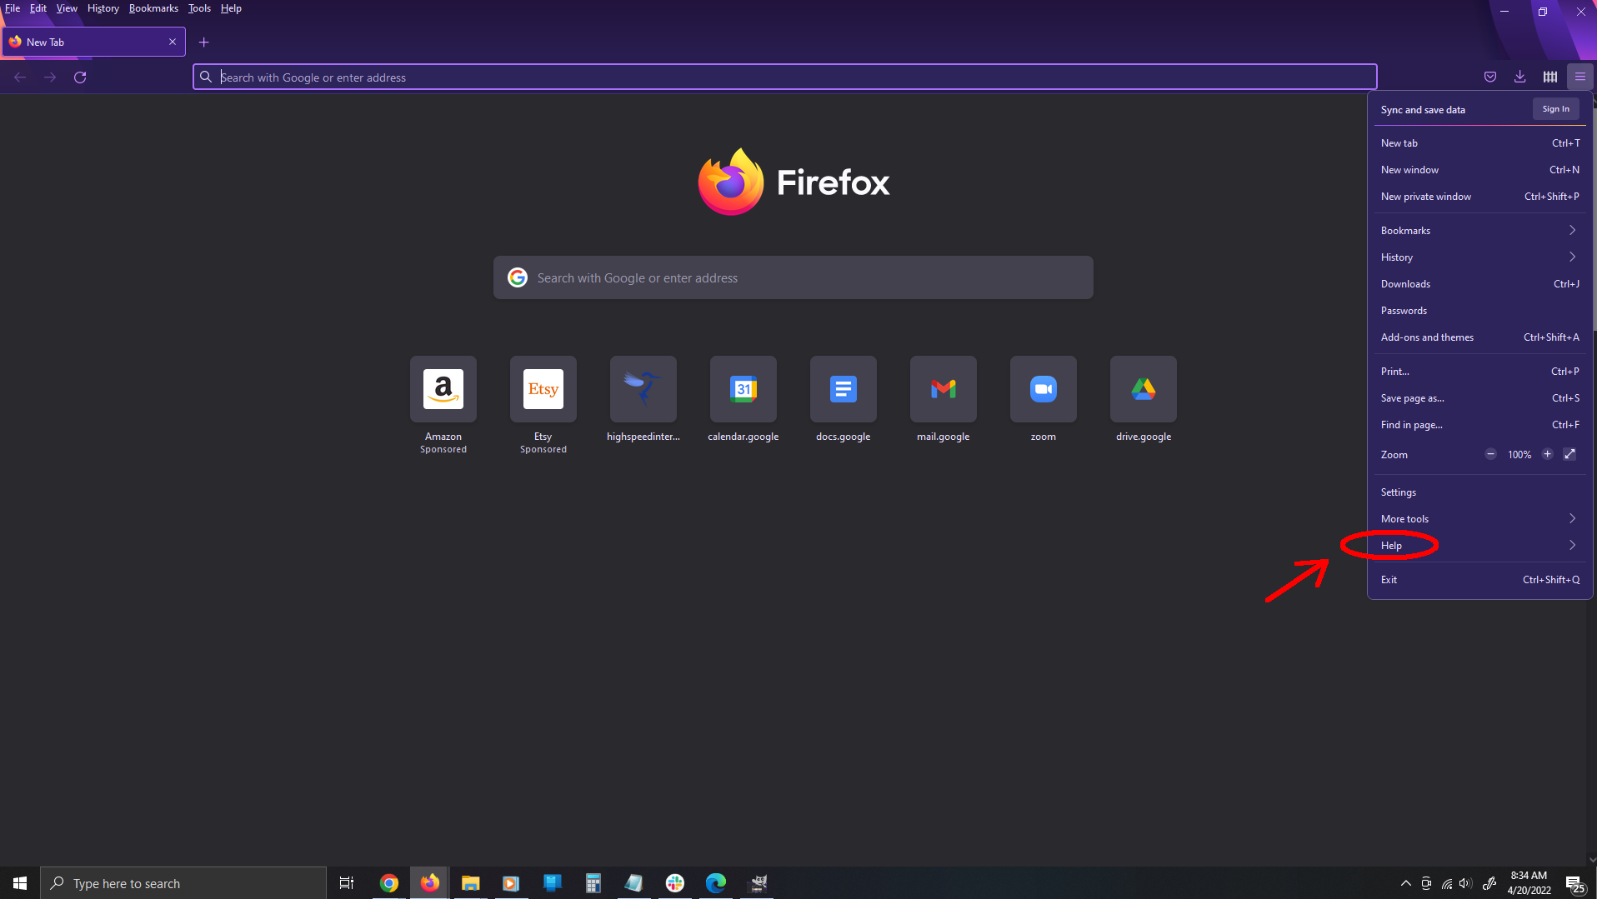Expand the Bookmarks submenu
Viewport: 1597px width, 899px height.
pos(1479,231)
